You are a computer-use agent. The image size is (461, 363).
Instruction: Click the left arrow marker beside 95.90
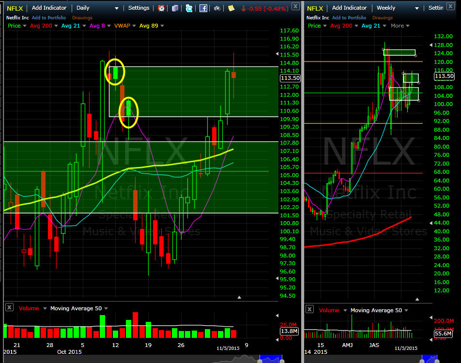(277, 278)
